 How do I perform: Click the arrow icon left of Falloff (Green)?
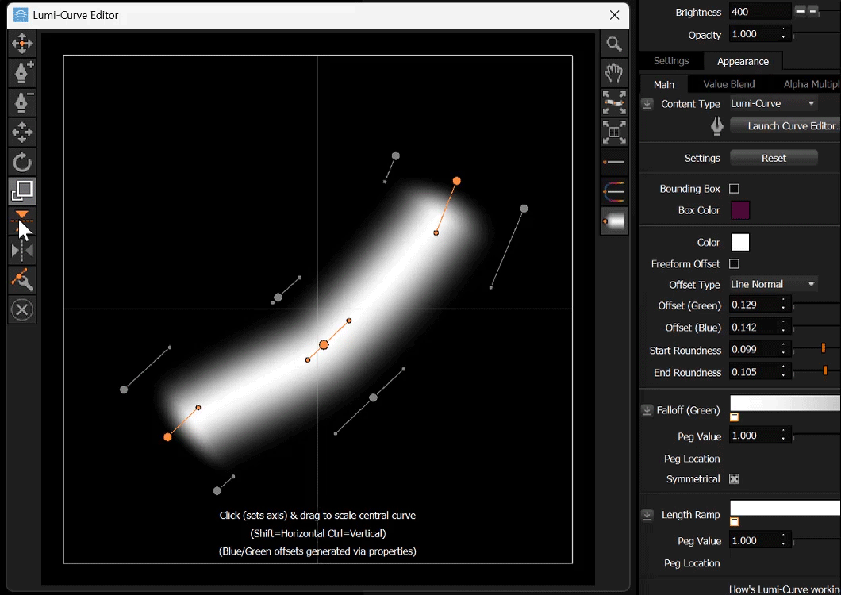click(647, 410)
